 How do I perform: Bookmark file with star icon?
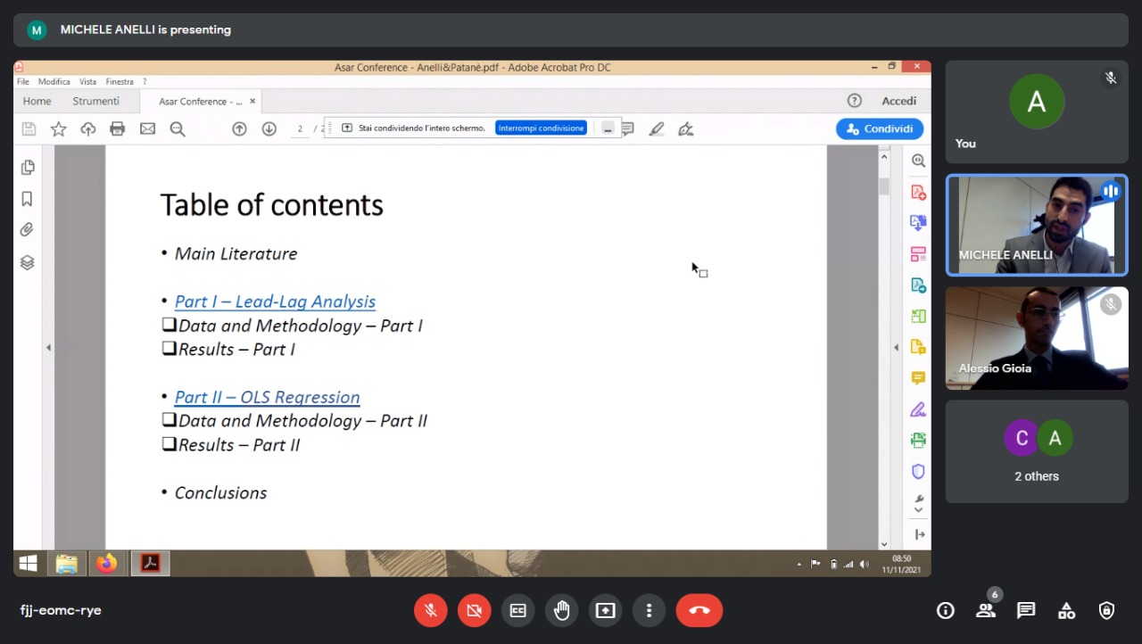(58, 129)
